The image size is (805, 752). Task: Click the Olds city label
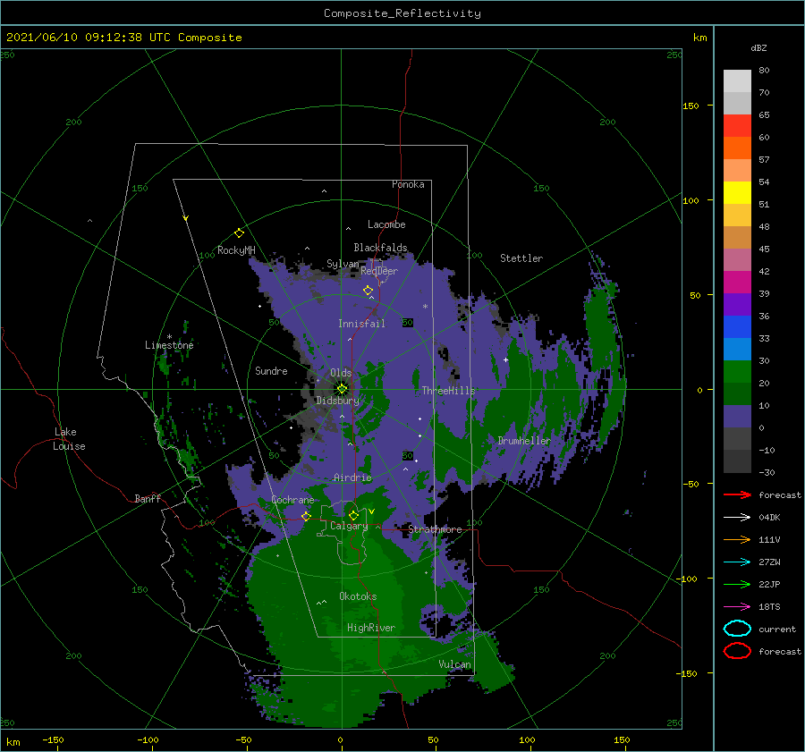tap(341, 373)
